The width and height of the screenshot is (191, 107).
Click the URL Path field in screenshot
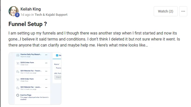(x=58, y=77)
